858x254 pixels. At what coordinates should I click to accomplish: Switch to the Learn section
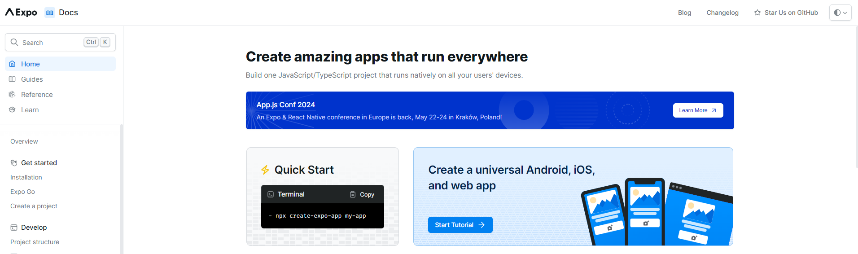pos(60,109)
